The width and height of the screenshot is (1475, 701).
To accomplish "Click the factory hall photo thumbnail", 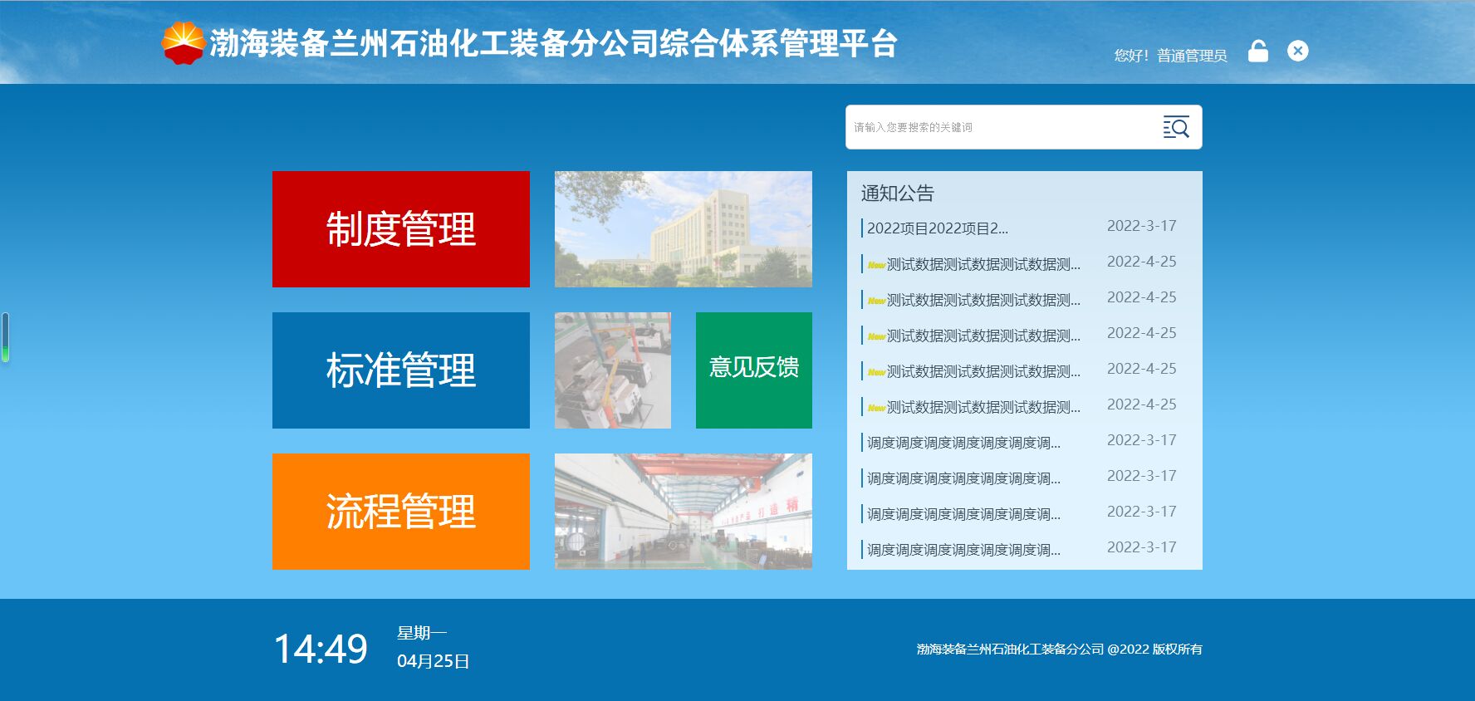I will coord(683,512).
